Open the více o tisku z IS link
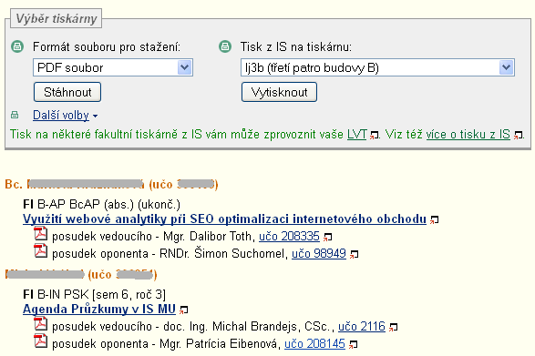The height and width of the screenshot is (356, 535). (468, 135)
